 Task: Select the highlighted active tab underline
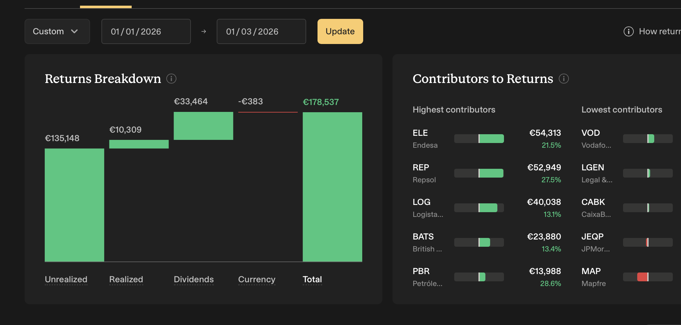(x=106, y=6)
